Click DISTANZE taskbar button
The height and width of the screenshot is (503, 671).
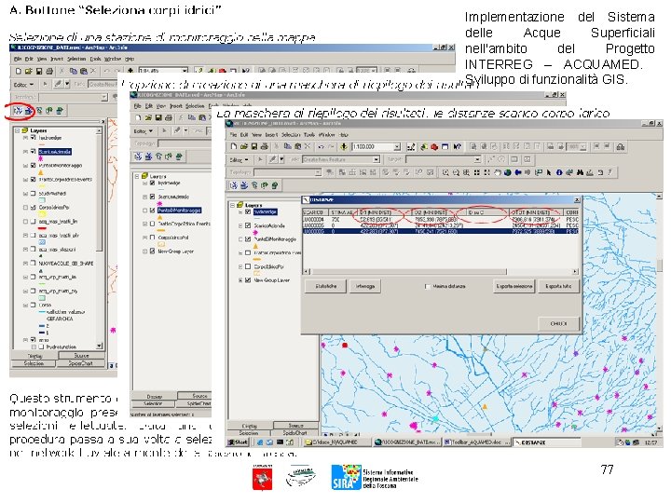[x=547, y=442]
